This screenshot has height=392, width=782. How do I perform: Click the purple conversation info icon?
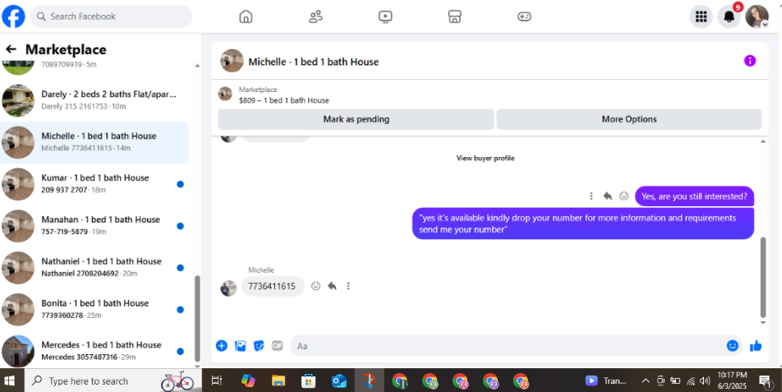point(750,61)
